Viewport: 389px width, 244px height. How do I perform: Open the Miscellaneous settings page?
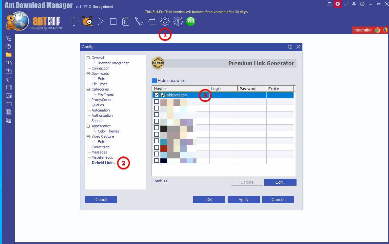pos(102,157)
